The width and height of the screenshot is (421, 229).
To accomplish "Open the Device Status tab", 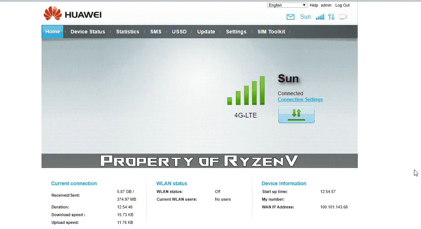I will click(88, 32).
